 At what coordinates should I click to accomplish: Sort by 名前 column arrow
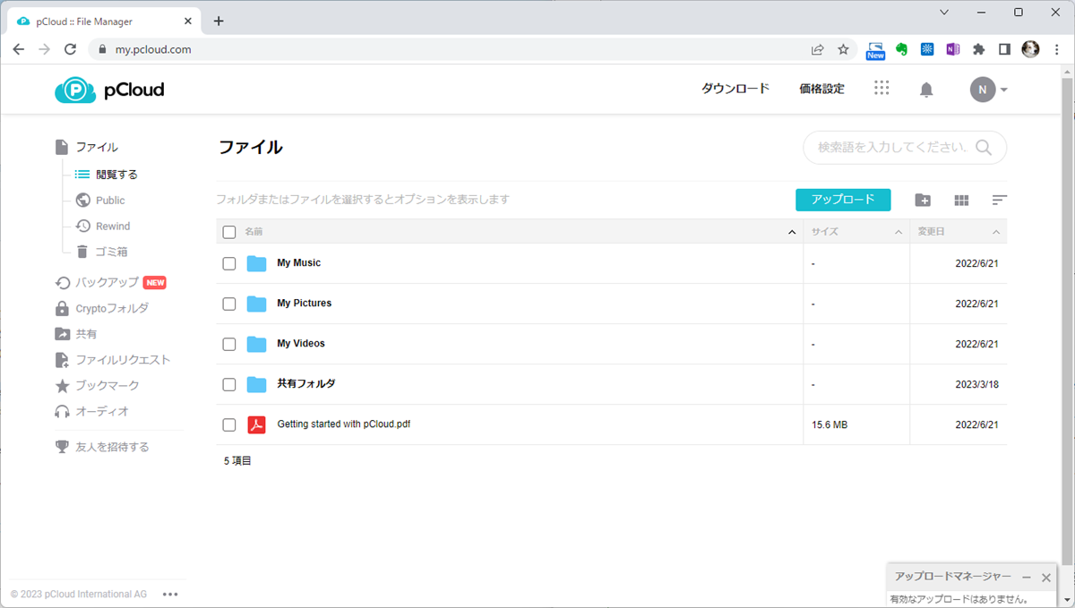(x=791, y=233)
